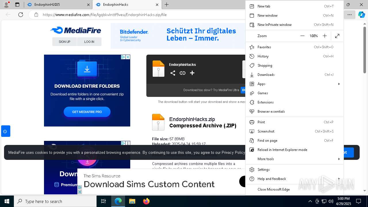Select Close Microsoft Edge
This screenshot has width=368, height=207.
294,189
